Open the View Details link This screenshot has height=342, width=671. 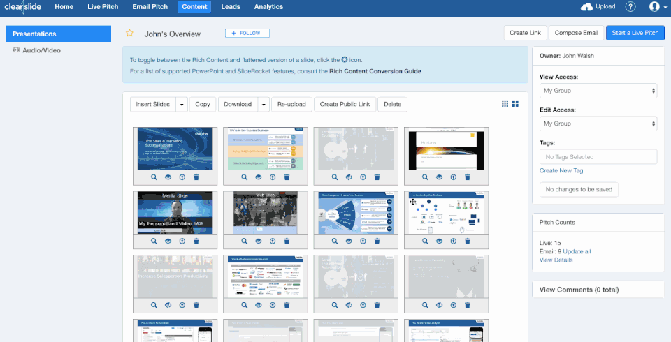click(556, 260)
